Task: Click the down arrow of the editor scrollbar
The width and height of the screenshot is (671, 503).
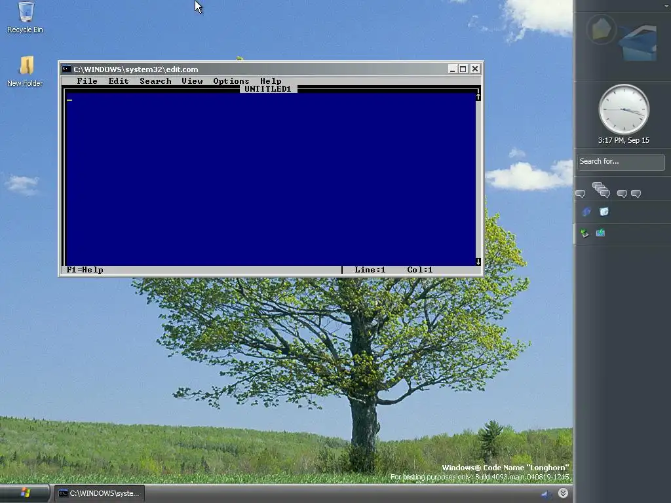Action: point(478,261)
